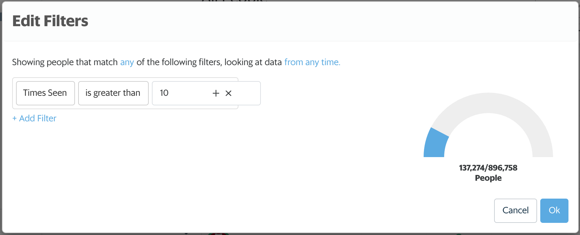
Task: Click the plus icon in the filter row
Action: pos(216,93)
